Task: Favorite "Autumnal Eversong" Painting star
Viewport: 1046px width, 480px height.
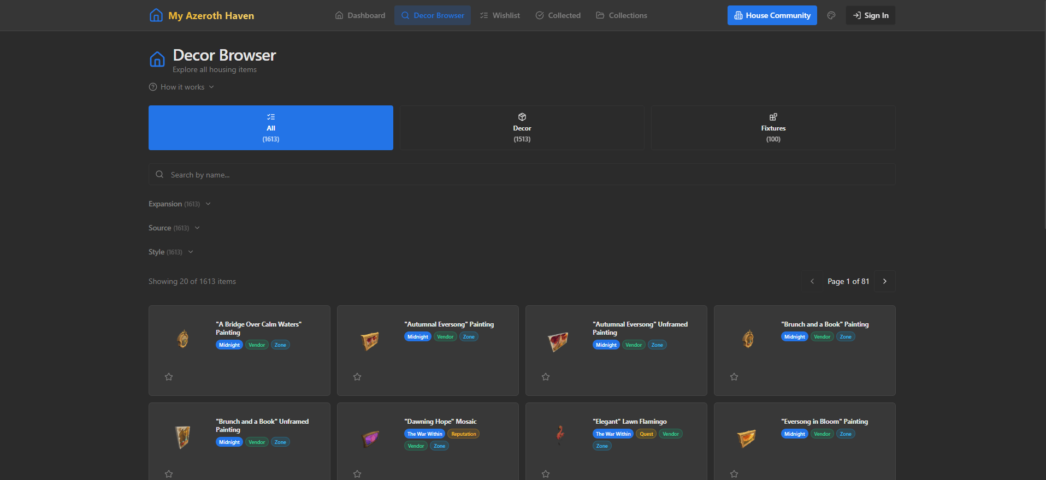Action: click(357, 377)
